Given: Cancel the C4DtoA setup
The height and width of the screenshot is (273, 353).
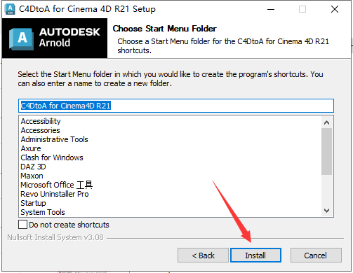Looking at the screenshot, I should point(316,255).
